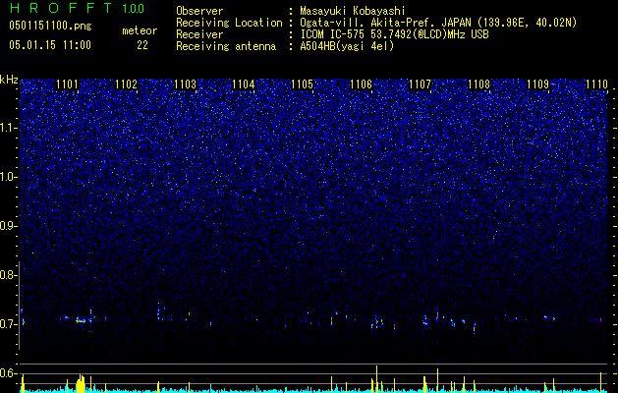The width and height of the screenshot is (618, 393).
Task: Click the tallest yellow spike after 1106
Action: [x=376, y=379]
